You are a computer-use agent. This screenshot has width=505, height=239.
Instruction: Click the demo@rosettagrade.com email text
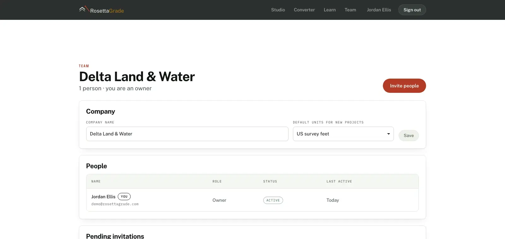[x=115, y=204]
